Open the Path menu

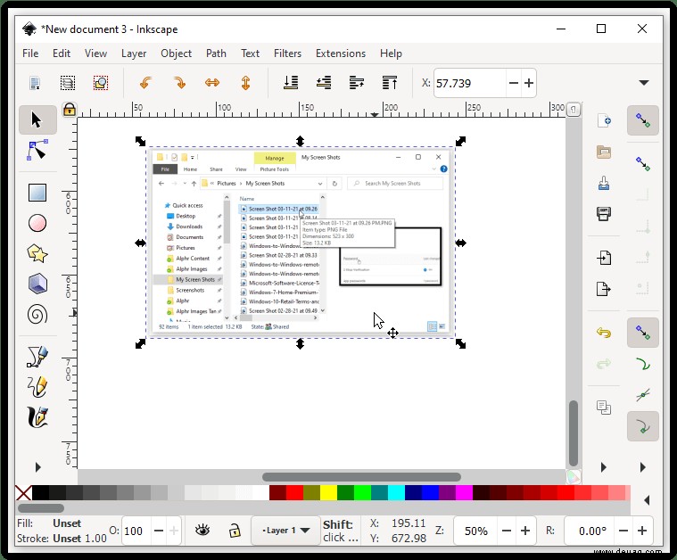pos(216,54)
